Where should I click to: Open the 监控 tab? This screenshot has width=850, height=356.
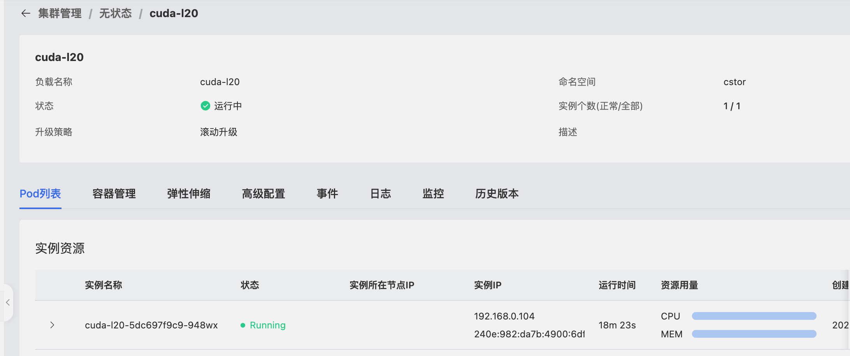coord(433,194)
